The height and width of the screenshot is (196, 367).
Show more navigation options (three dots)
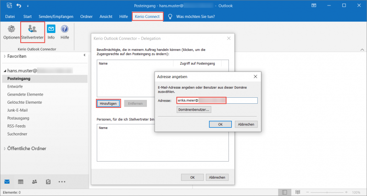(x=62, y=181)
